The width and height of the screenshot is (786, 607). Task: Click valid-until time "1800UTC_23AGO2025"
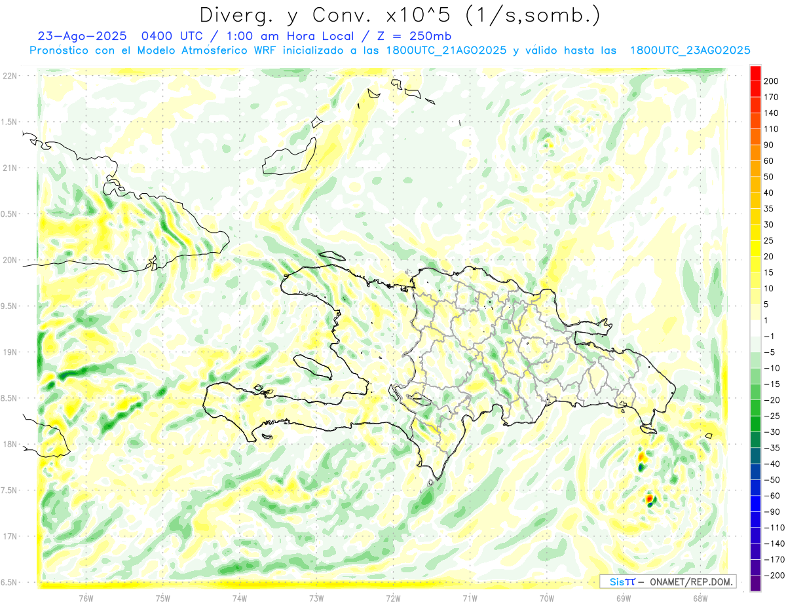[690, 50]
